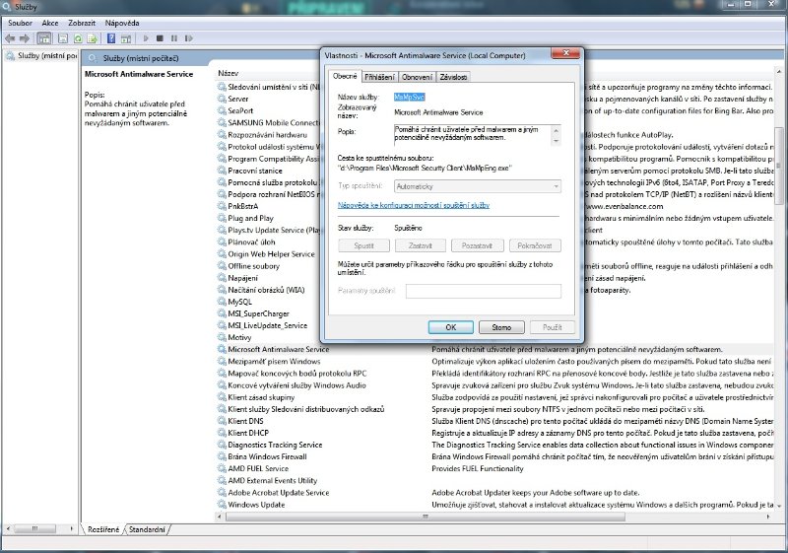The width and height of the screenshot is (788, 553).
Task: Switch to the Závislosti tab
Action: click(x=453, y=77)
